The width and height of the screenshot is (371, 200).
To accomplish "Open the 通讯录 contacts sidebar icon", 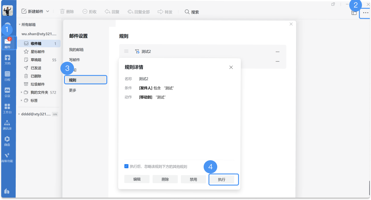I will tap(8, 124).
